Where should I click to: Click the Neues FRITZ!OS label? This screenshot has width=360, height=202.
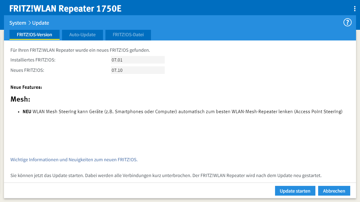tap(27, 70)
